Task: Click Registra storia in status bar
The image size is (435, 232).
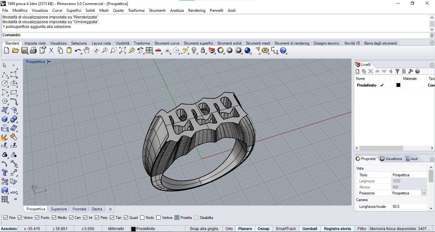Action: coord(337,229)
